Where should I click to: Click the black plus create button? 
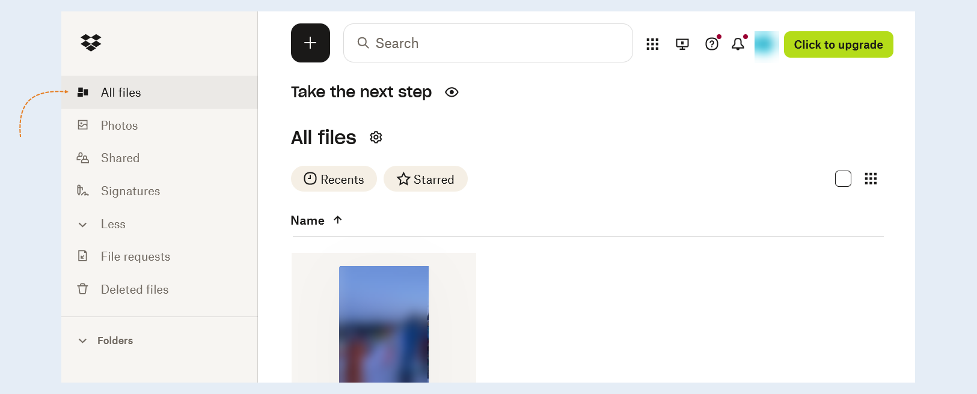point(310,43)
